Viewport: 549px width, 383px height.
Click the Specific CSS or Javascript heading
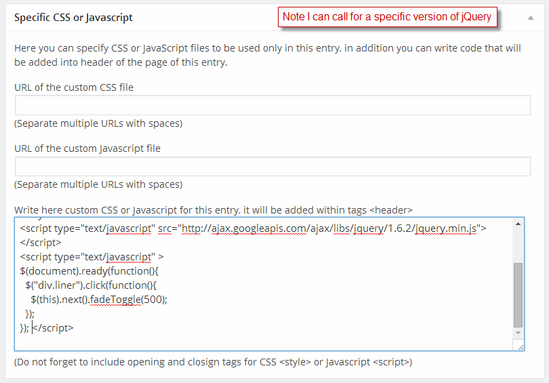[x=73, y=18]
